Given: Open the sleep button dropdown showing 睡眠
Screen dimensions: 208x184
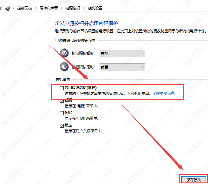Looking at the screenshot, I should [x=122, y=67].
